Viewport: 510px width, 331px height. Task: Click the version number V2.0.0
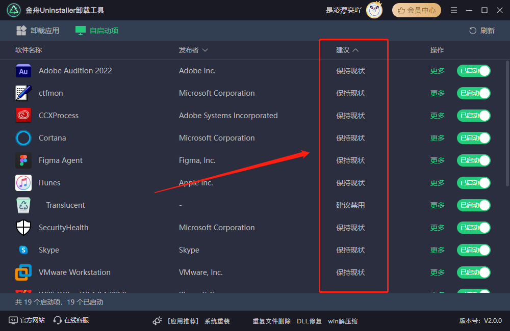[x=493, y=321]
